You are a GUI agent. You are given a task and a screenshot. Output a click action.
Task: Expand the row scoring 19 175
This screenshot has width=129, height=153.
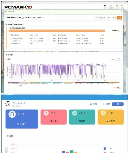[59, 38]
